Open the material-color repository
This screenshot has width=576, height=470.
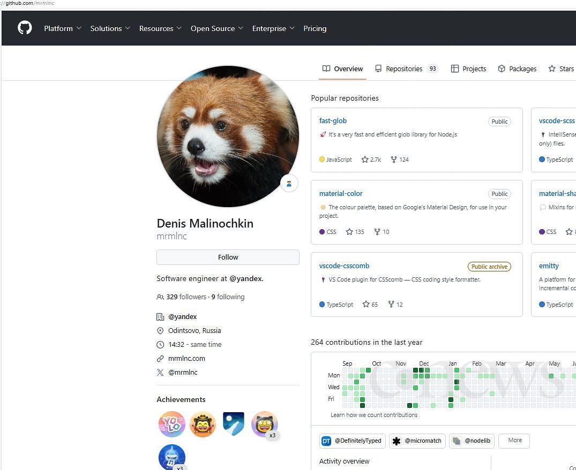(x=341, y=193)
